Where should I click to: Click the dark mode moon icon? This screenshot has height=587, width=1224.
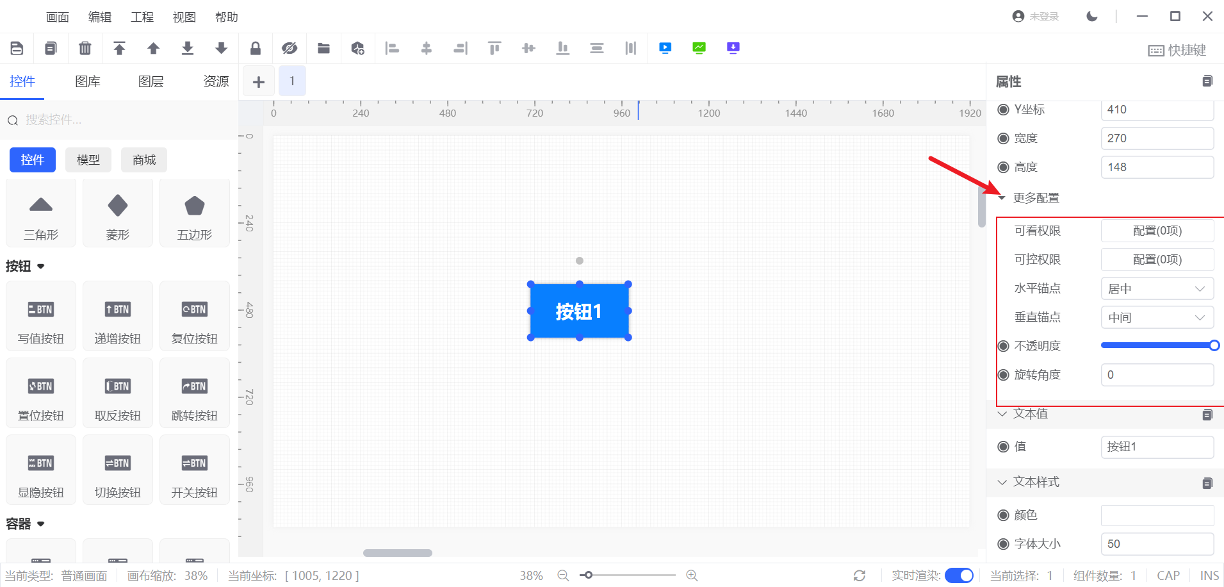click(x=1092, y=17)
